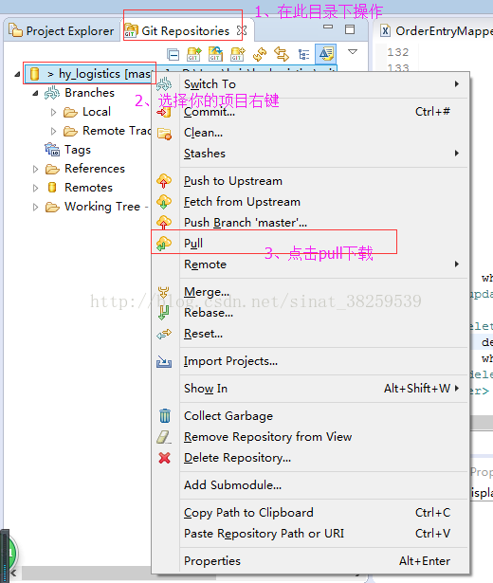The height and width of the screenshot is (583, 493).
Task: Click the Reset arrows icon
Action: 164,334
